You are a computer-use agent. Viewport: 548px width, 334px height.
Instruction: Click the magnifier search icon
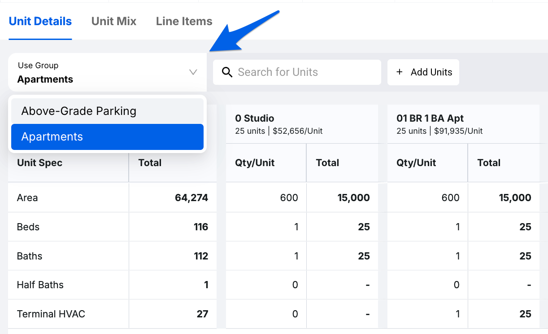point(227,72)
